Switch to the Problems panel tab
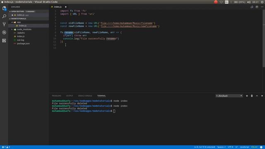 (x=56, y=96)
